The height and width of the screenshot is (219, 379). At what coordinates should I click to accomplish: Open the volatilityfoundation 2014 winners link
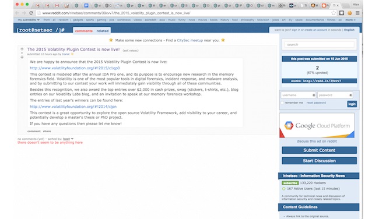(73, 107)
